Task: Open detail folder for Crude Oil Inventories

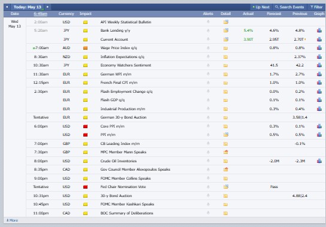Action: tap(225, 161)
